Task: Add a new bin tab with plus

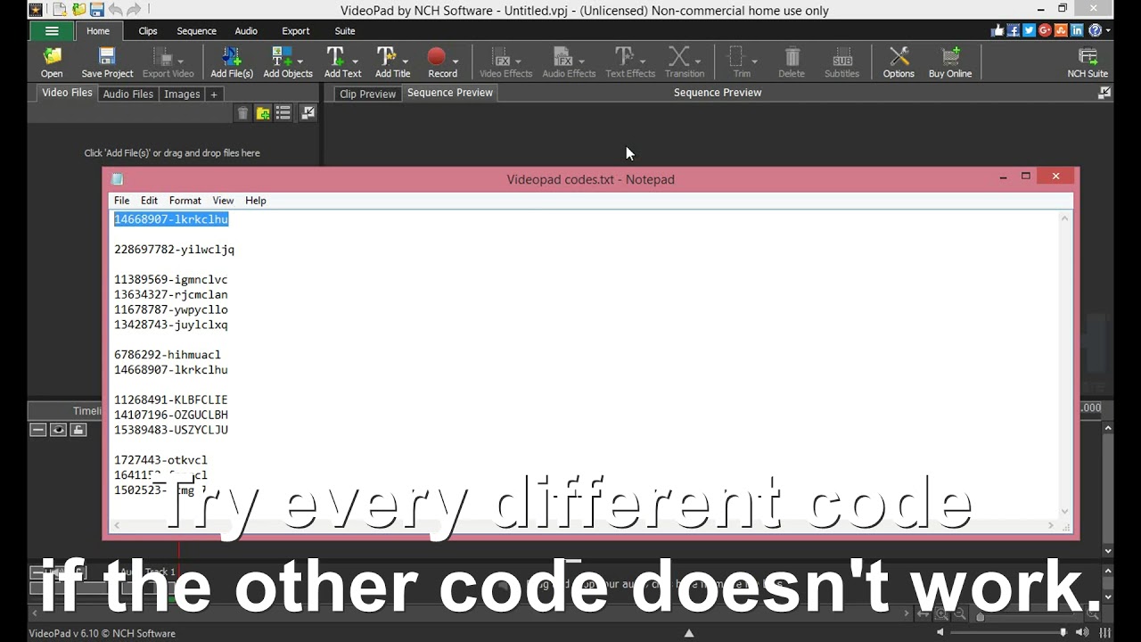Action: 214,94
